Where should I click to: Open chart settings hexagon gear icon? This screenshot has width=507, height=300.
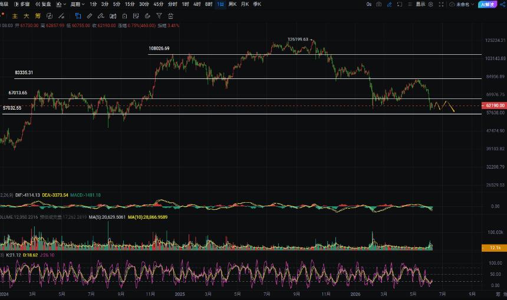[x=431, y=4]
